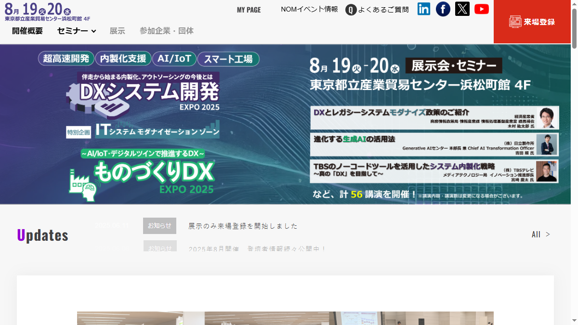578x325 pixels.
Task: Open NOMイベント情報 link
Action: 310,9
